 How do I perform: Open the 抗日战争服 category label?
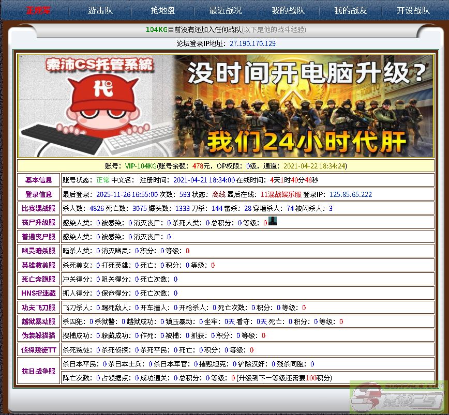39,371
